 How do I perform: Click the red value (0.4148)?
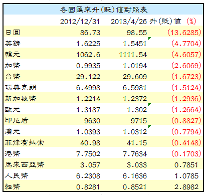tap(186, 143)
